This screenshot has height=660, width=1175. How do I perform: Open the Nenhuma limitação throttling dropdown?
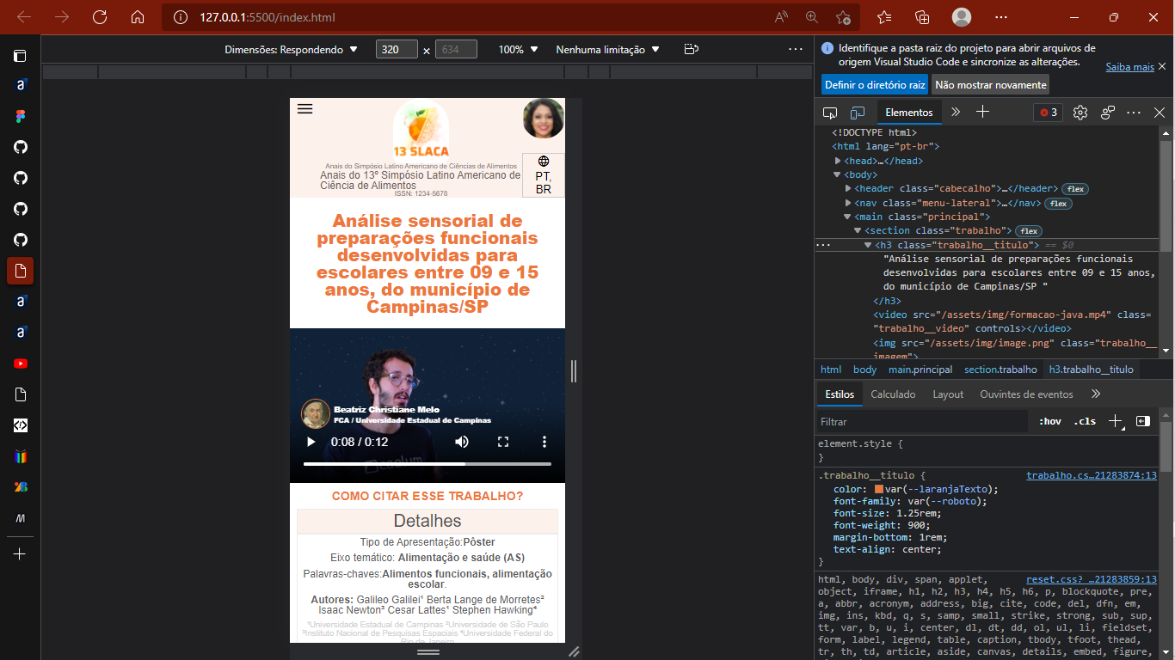coord(607,50)
